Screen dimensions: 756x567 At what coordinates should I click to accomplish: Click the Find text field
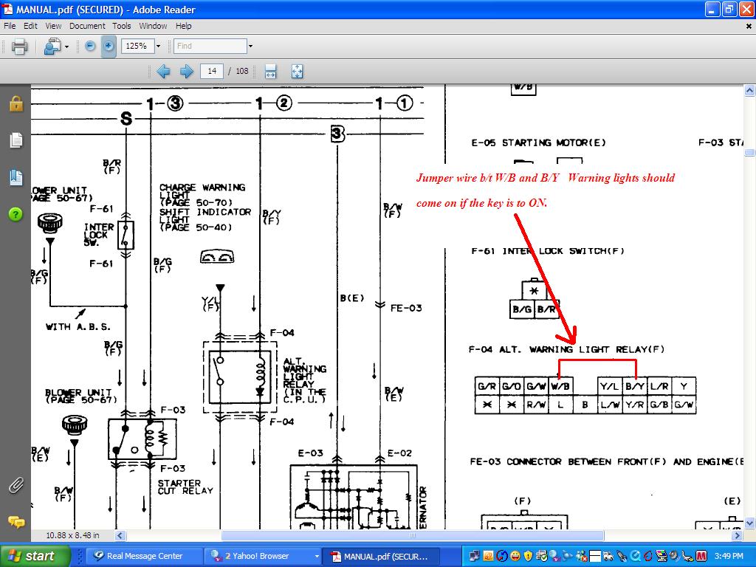click(x=210, y=46)
